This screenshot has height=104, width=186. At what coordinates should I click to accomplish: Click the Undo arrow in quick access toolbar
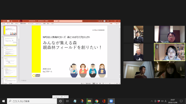(14, 21)
